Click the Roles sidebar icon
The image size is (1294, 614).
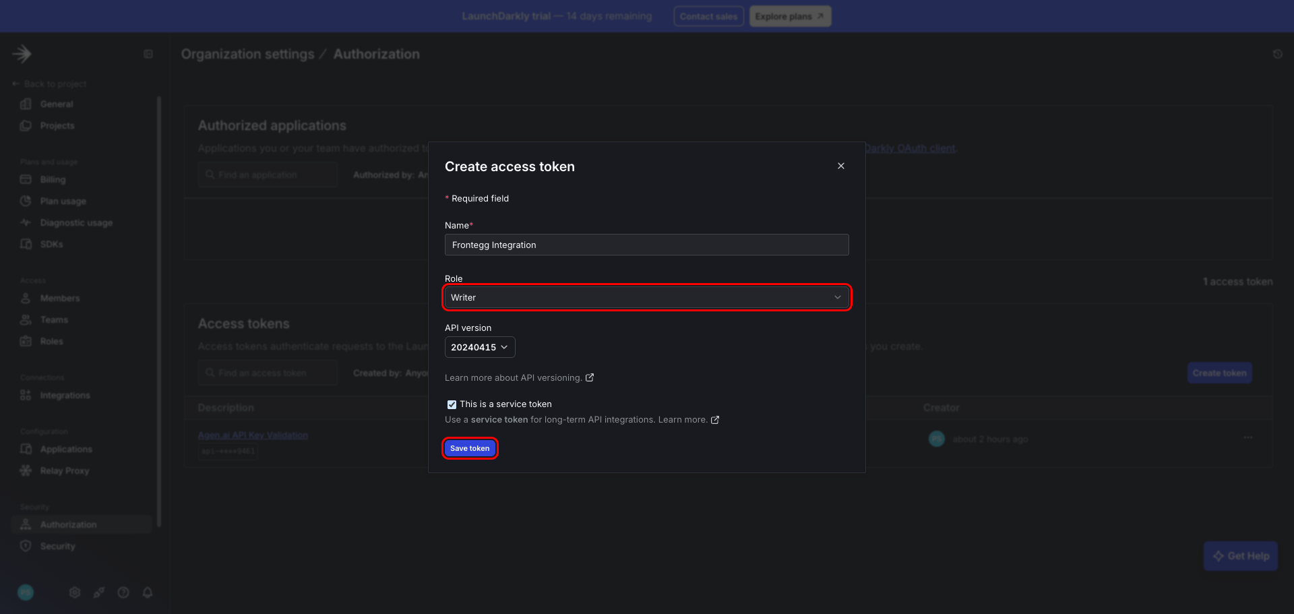point(26,341)
